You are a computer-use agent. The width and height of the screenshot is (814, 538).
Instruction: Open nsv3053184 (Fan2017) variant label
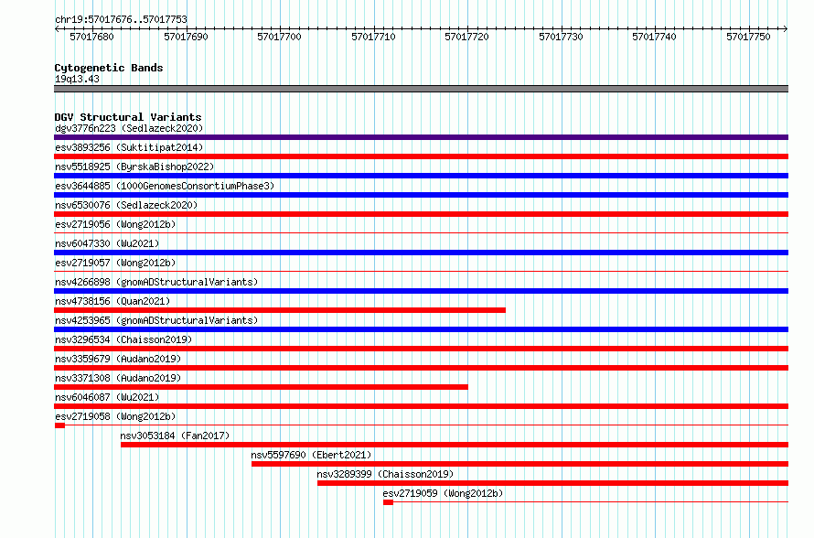(x=175, y=436)
